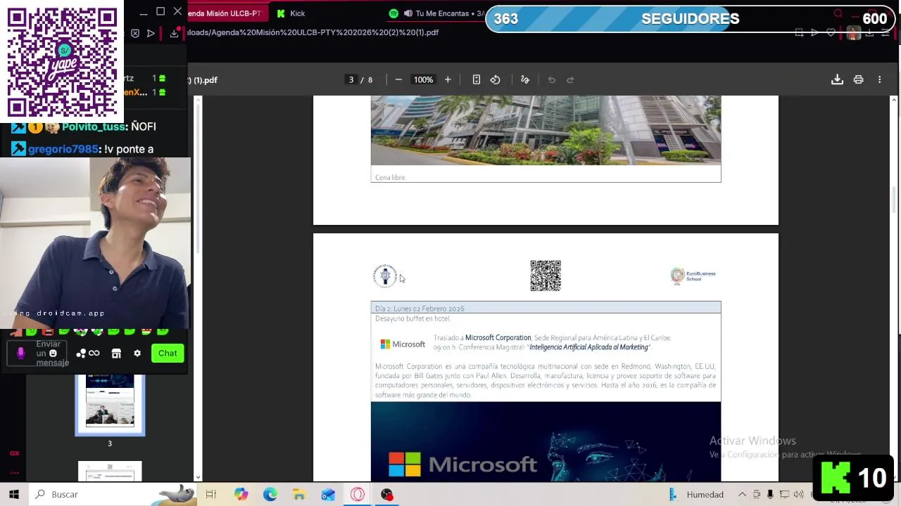Switch to the Agenda Misión ULCB-PTY tab
The width and height of the screenshot is (901, 506).
click(225, 13)
